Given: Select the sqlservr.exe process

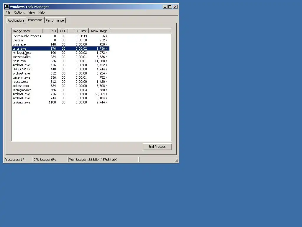Looking at the screenshot, I should coord(60,78).
